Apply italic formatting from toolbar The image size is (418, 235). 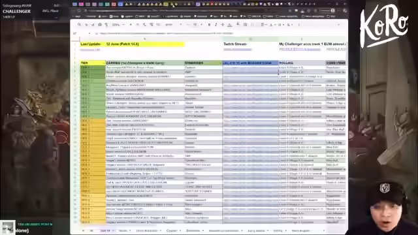pos(216,25)
